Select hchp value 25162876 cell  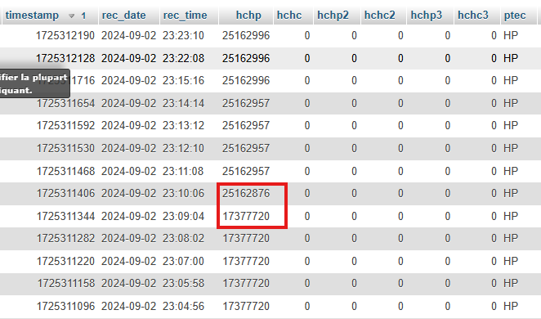(x=246, y=193)
